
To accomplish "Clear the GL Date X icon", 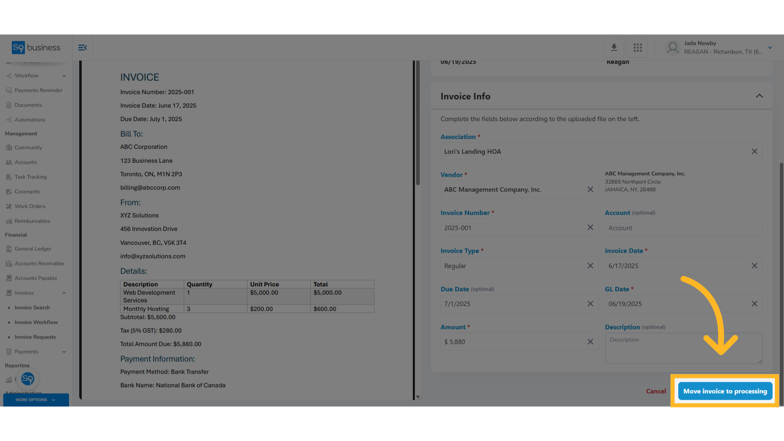I will 755,304.
